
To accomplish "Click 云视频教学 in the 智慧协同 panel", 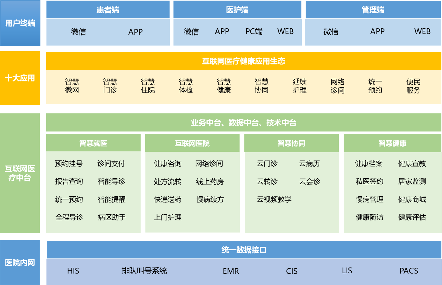I will (x=274, y=199).
